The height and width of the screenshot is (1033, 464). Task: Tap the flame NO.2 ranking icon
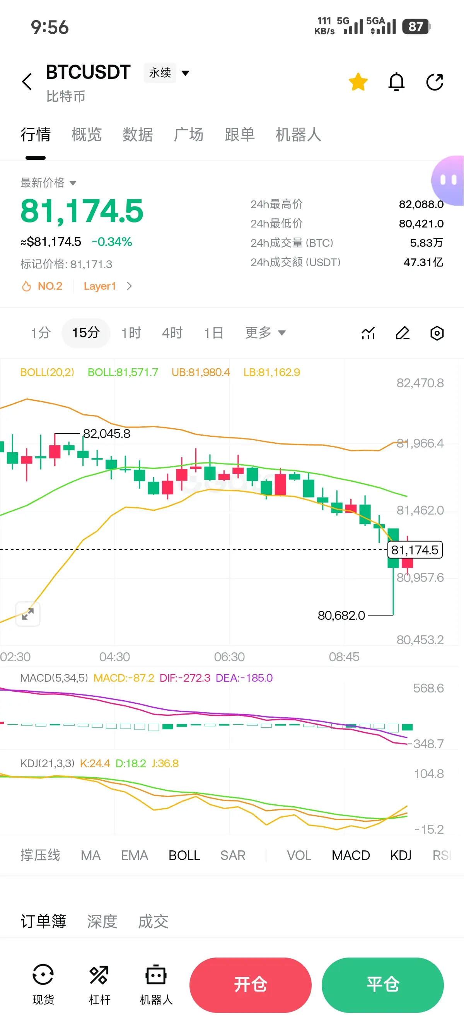point(26,286)
